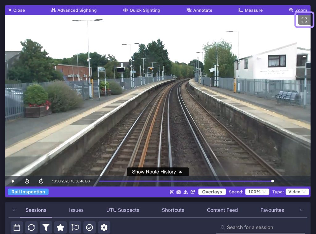Skip forward ten seconds
Screen dimensions: 316x234
coord(41,181)
